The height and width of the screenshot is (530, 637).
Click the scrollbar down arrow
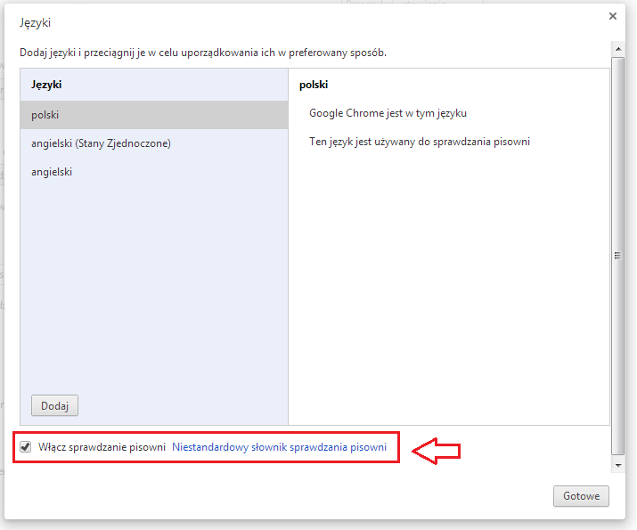click(x=618, y=465)
